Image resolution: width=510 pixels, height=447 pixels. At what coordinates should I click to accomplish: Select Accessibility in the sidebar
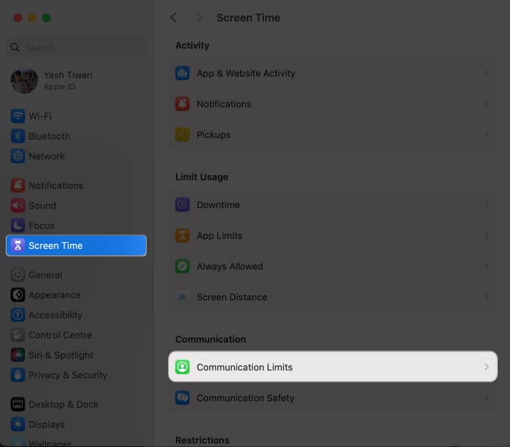click(x=76, y=315)
